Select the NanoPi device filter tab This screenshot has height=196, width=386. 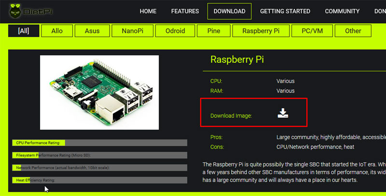[x=132, y=31]
